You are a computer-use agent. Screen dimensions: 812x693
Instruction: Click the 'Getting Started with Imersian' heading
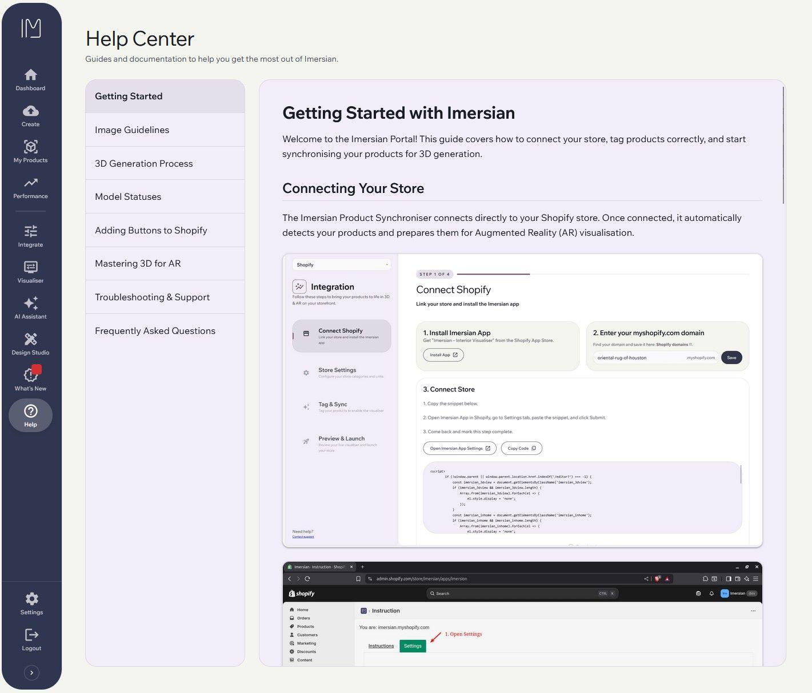coord(398,113)
